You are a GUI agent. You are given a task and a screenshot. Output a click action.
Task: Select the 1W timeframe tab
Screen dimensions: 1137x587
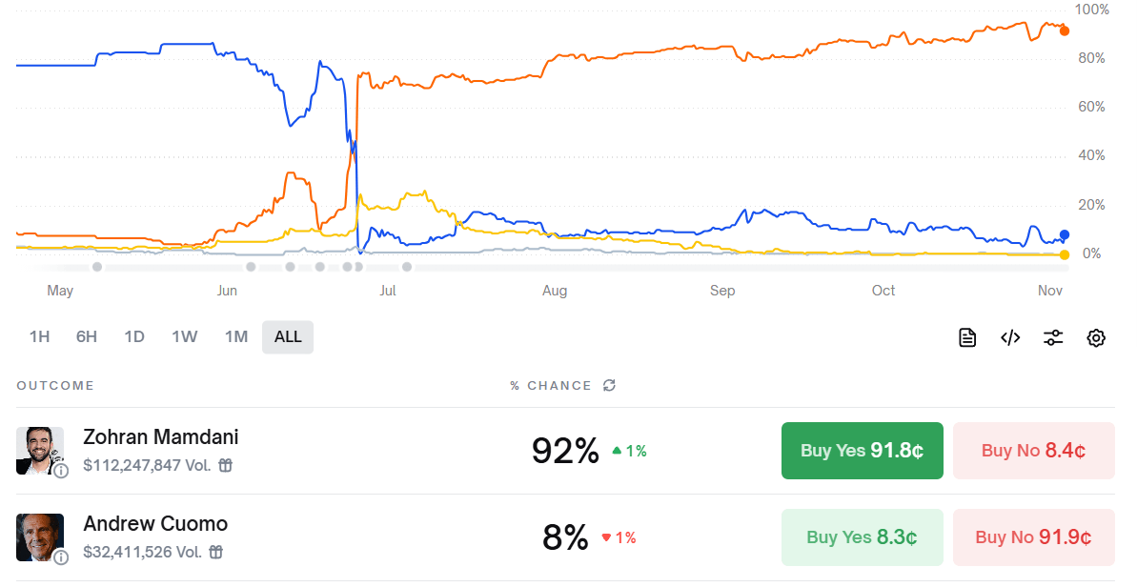click(185, 336)
